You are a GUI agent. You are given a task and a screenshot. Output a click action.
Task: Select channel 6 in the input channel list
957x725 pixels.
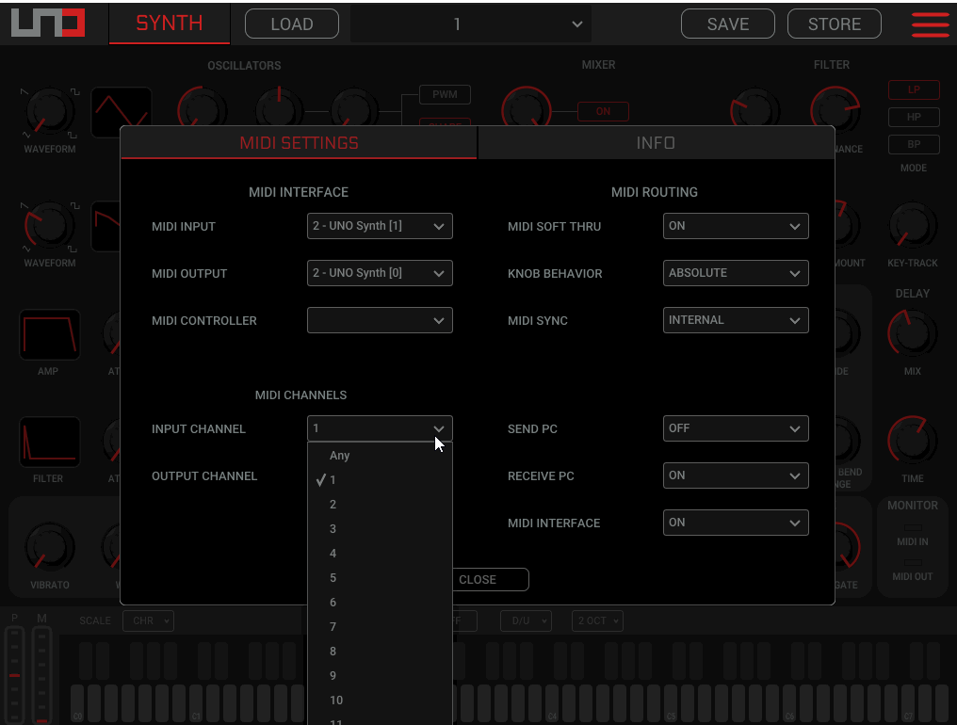coord(380,603)
